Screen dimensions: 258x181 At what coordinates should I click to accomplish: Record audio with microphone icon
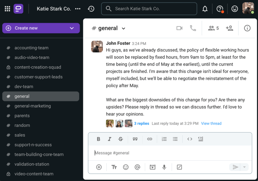[164, 167]
